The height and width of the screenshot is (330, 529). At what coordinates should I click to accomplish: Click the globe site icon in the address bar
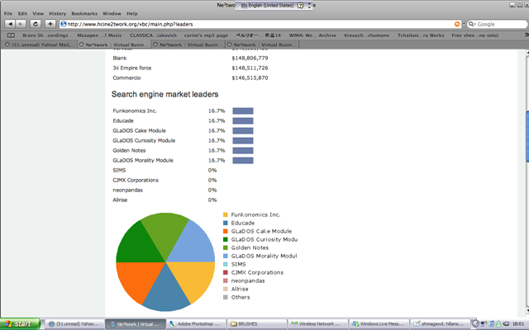64,24
